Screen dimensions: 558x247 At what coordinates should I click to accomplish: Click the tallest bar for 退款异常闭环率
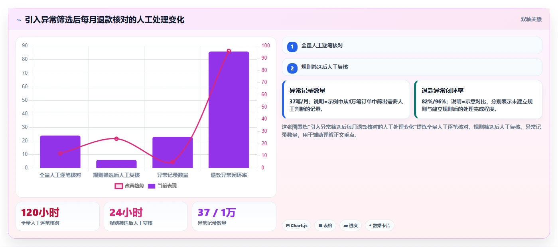(x=229, y=110)
